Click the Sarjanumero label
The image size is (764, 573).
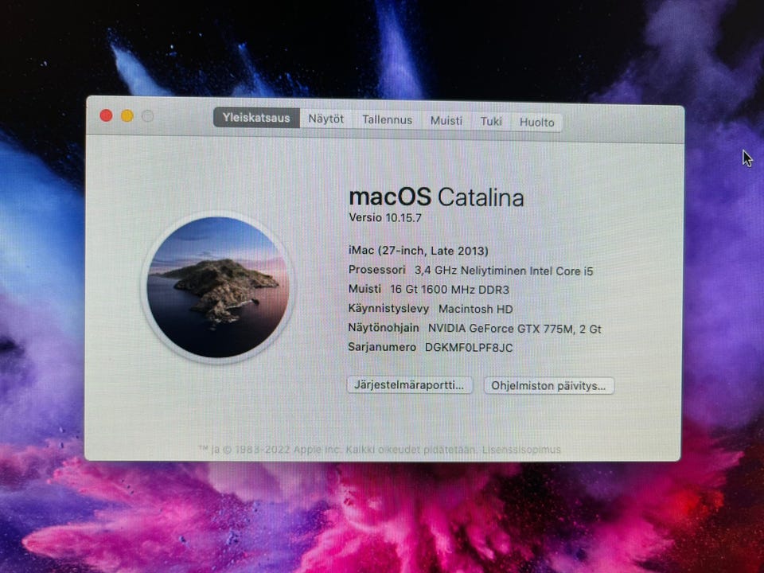click(x=382, y=347)
